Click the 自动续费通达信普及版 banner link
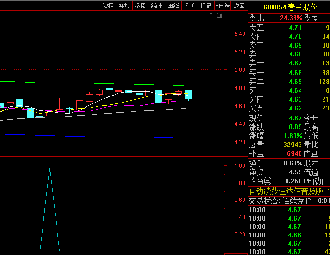 pos(286,191)
